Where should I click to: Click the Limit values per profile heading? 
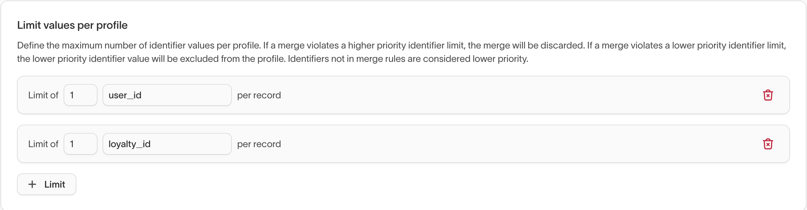tap(72, 25)
